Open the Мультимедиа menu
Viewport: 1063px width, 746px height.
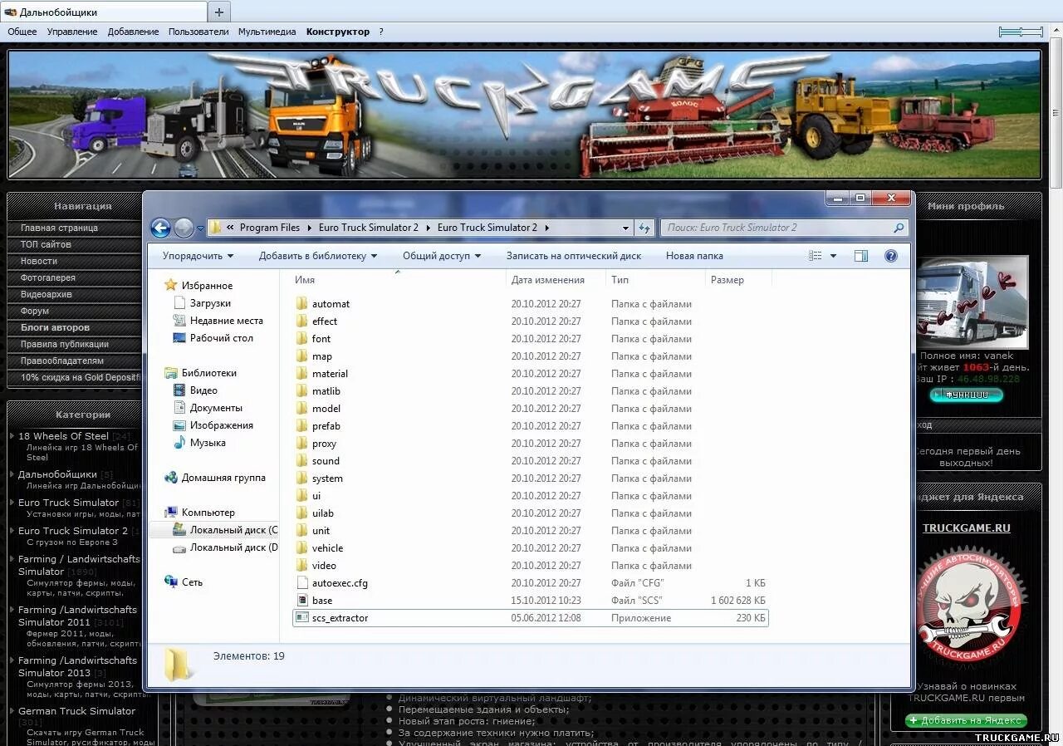[267, 32]
